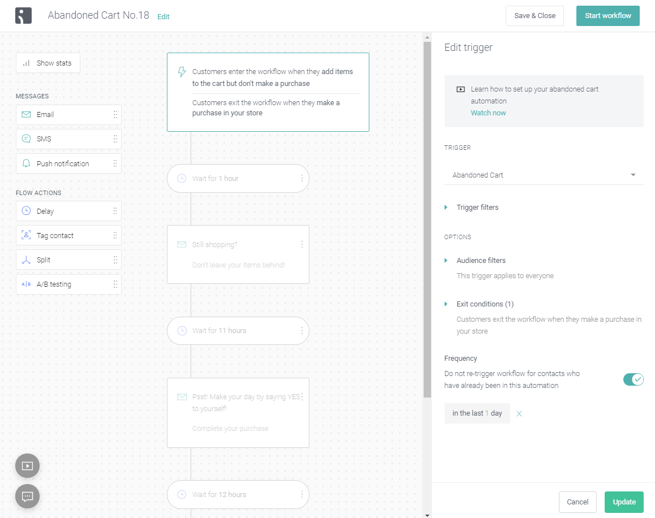Grab the drag handle on A/B testing block
This screenshot has width=655, height=518.
115,284
